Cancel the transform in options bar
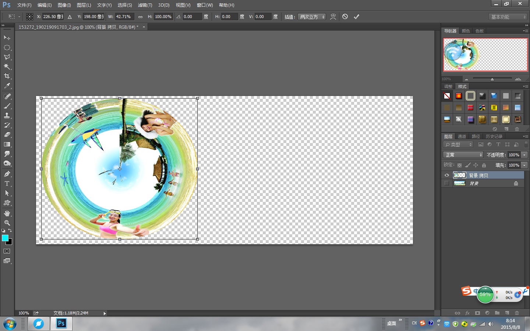This screenshot has width=530, height=331. (345, 17)
